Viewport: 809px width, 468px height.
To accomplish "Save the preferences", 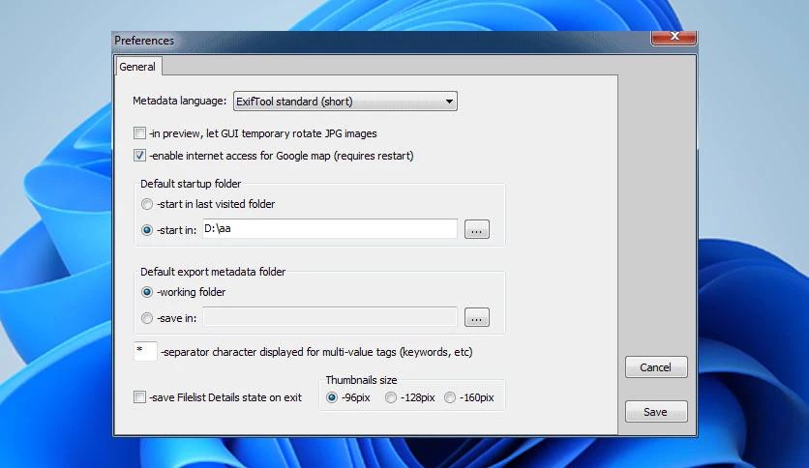I will point(656,412).
